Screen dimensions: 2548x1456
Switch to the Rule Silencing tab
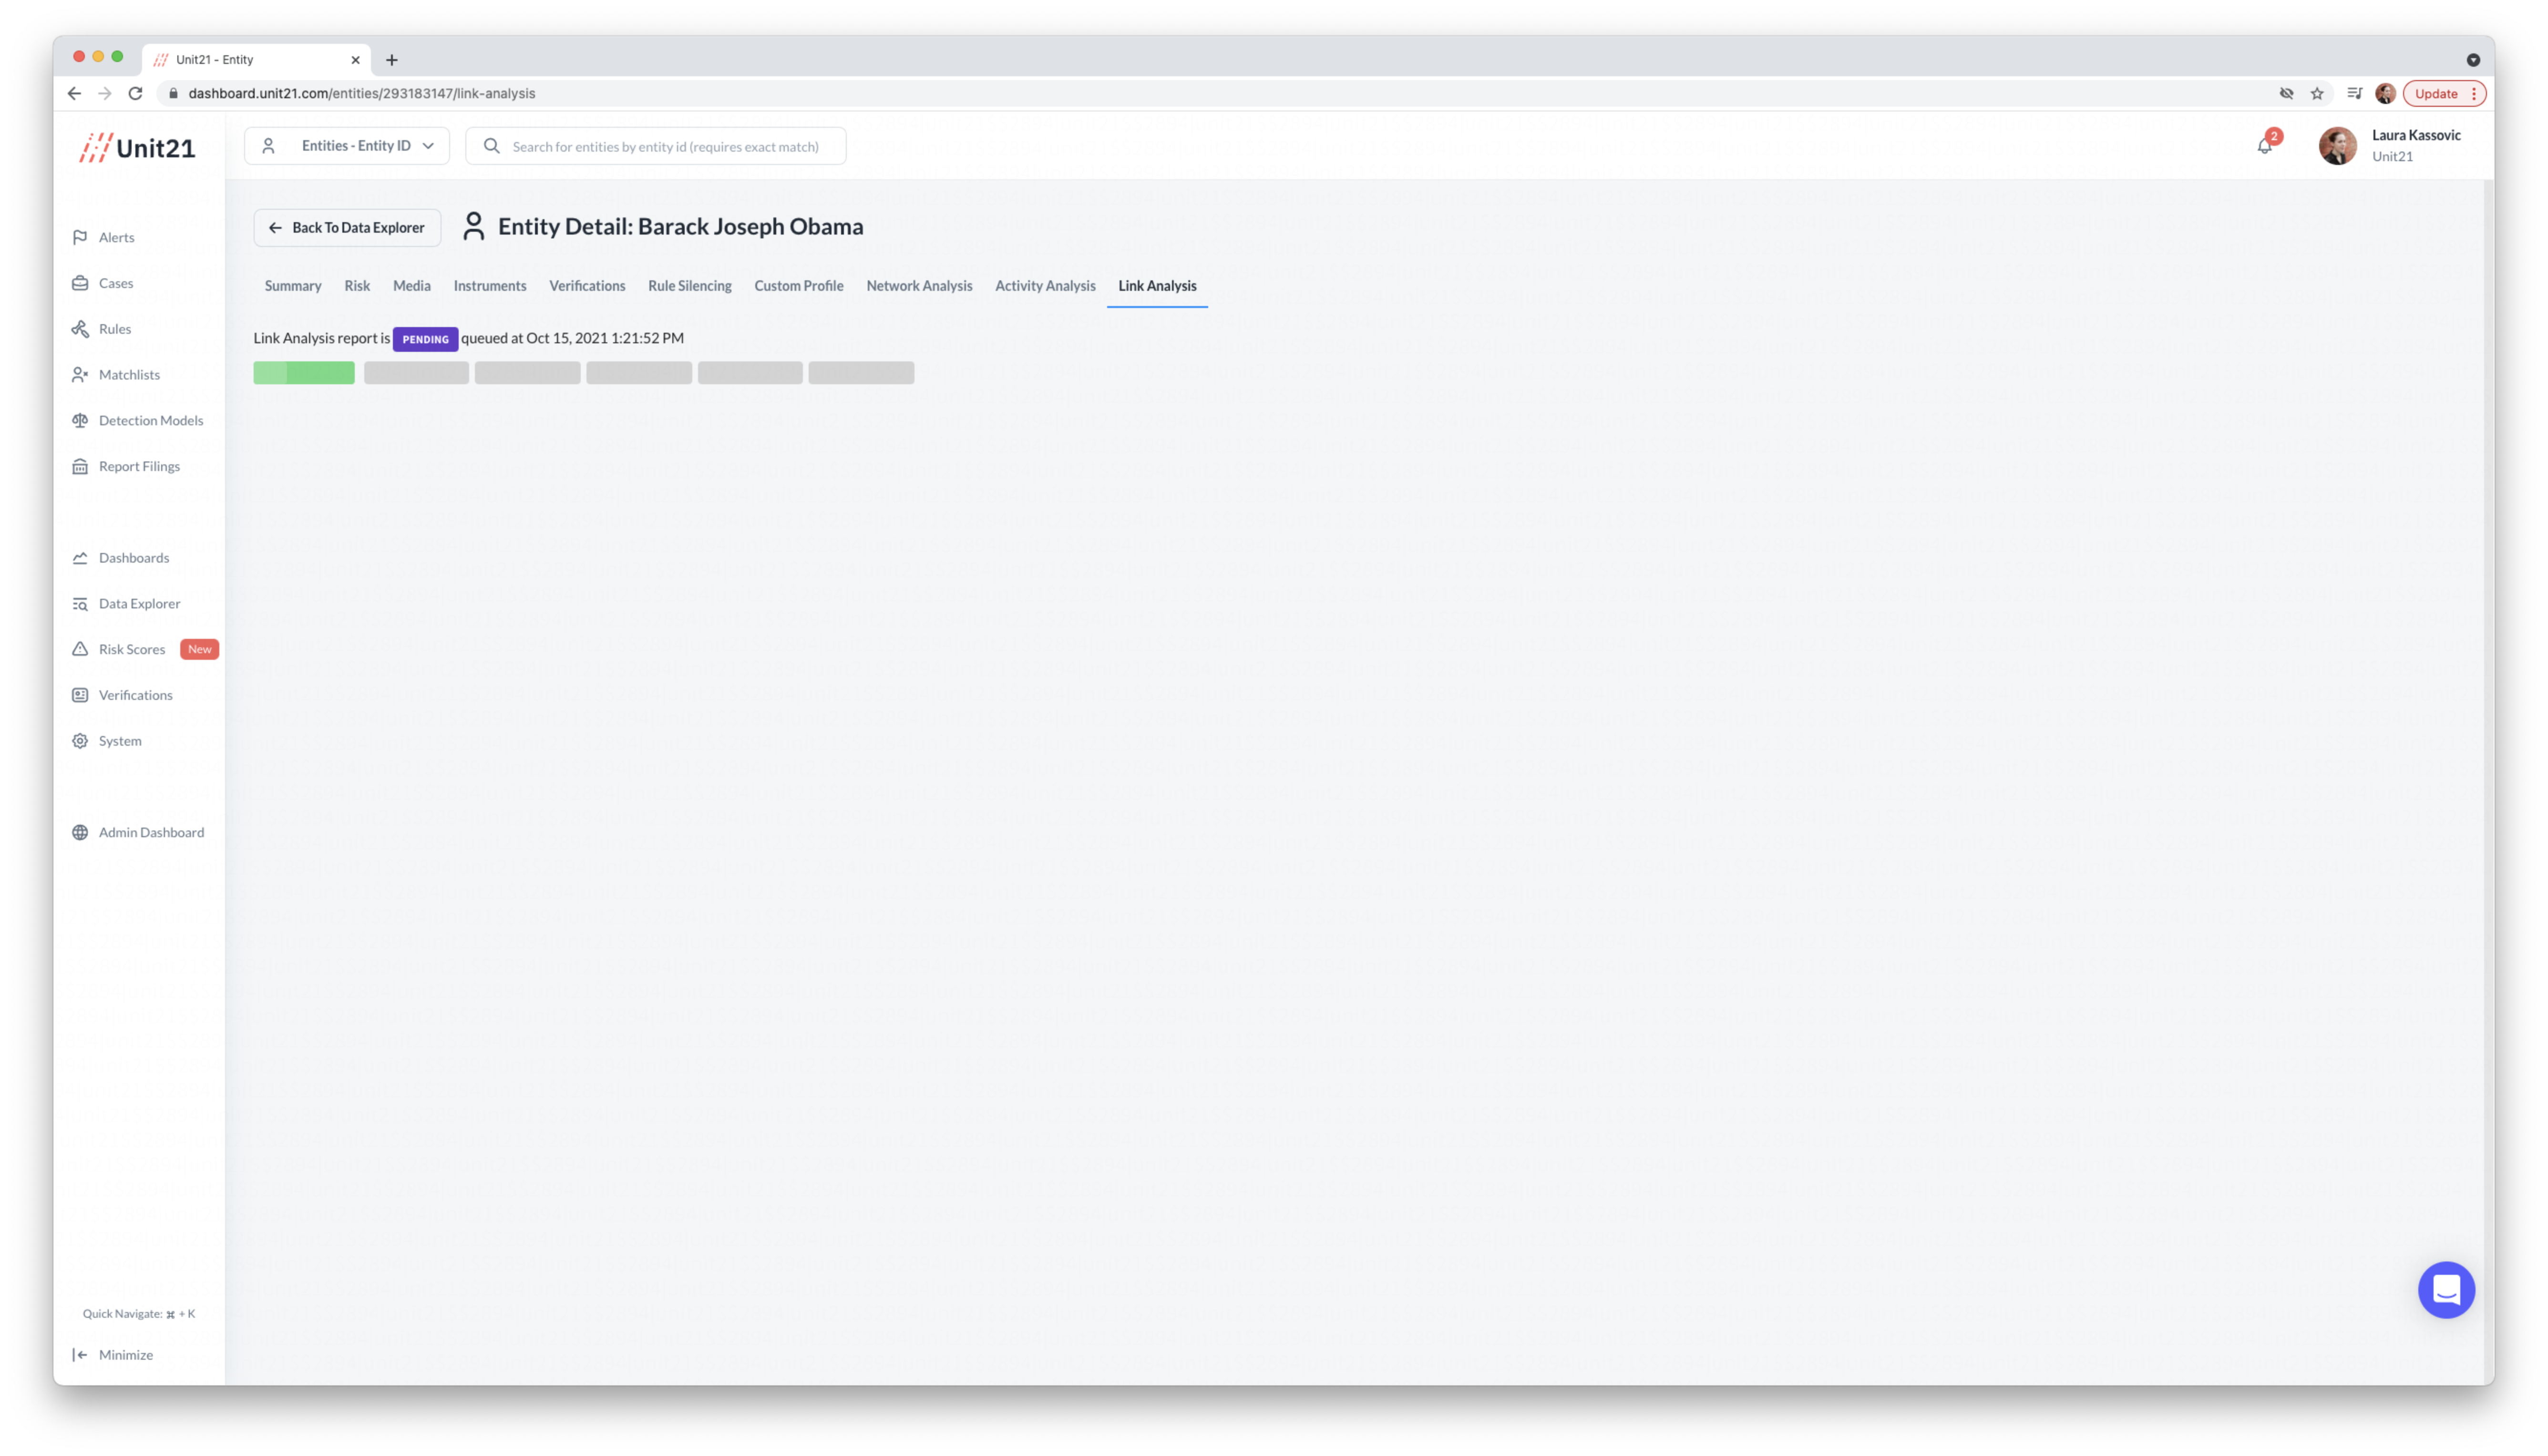(x=689, y=286)
